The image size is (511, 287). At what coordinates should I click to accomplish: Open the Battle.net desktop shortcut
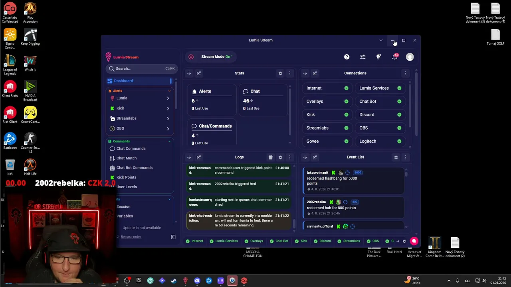click(10, 141)
